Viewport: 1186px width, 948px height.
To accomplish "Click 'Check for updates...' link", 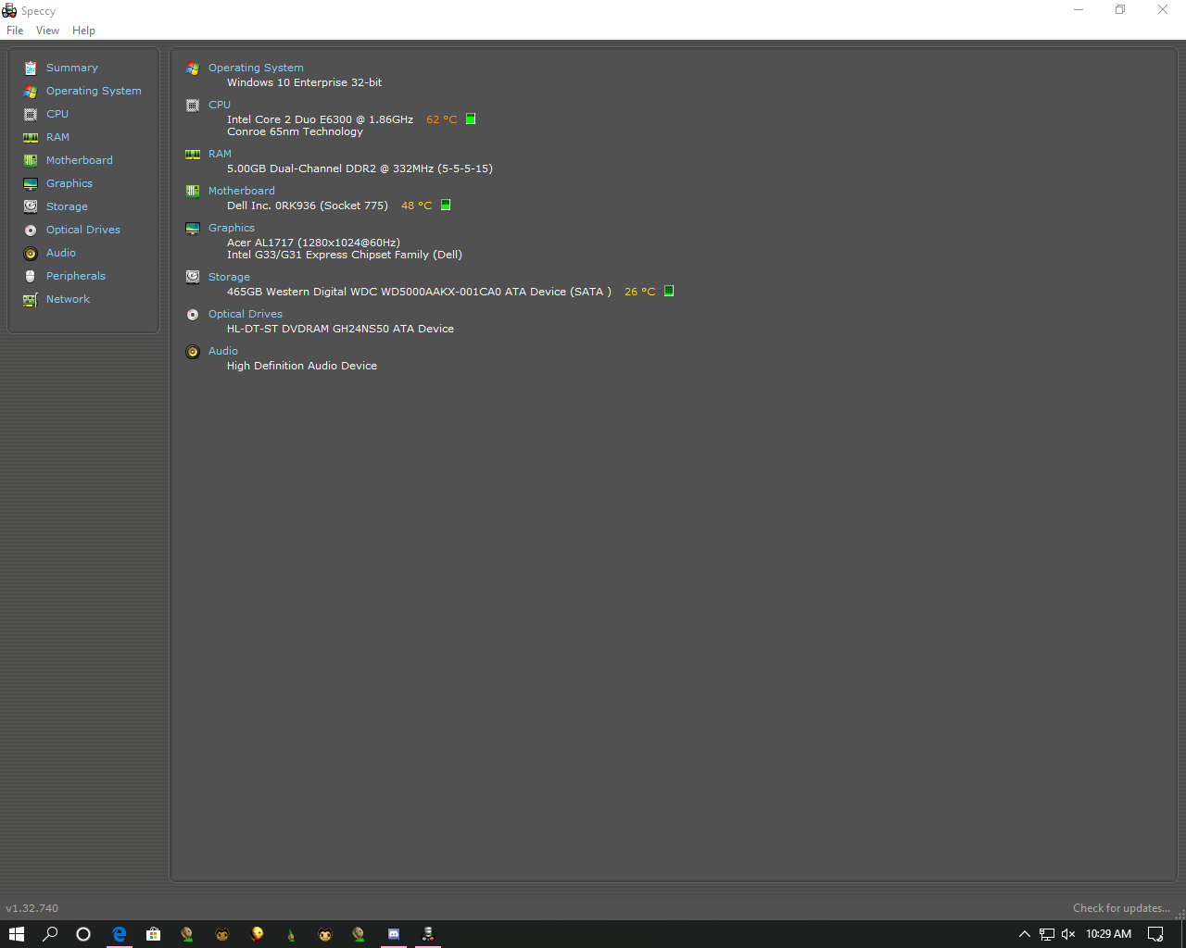I will pyautogui.click(x=1121, y=908).
